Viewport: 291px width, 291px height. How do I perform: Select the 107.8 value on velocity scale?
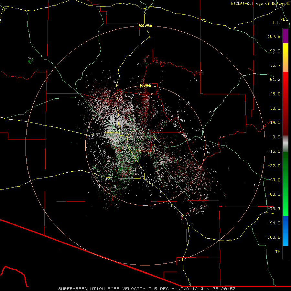pos(274,36)
